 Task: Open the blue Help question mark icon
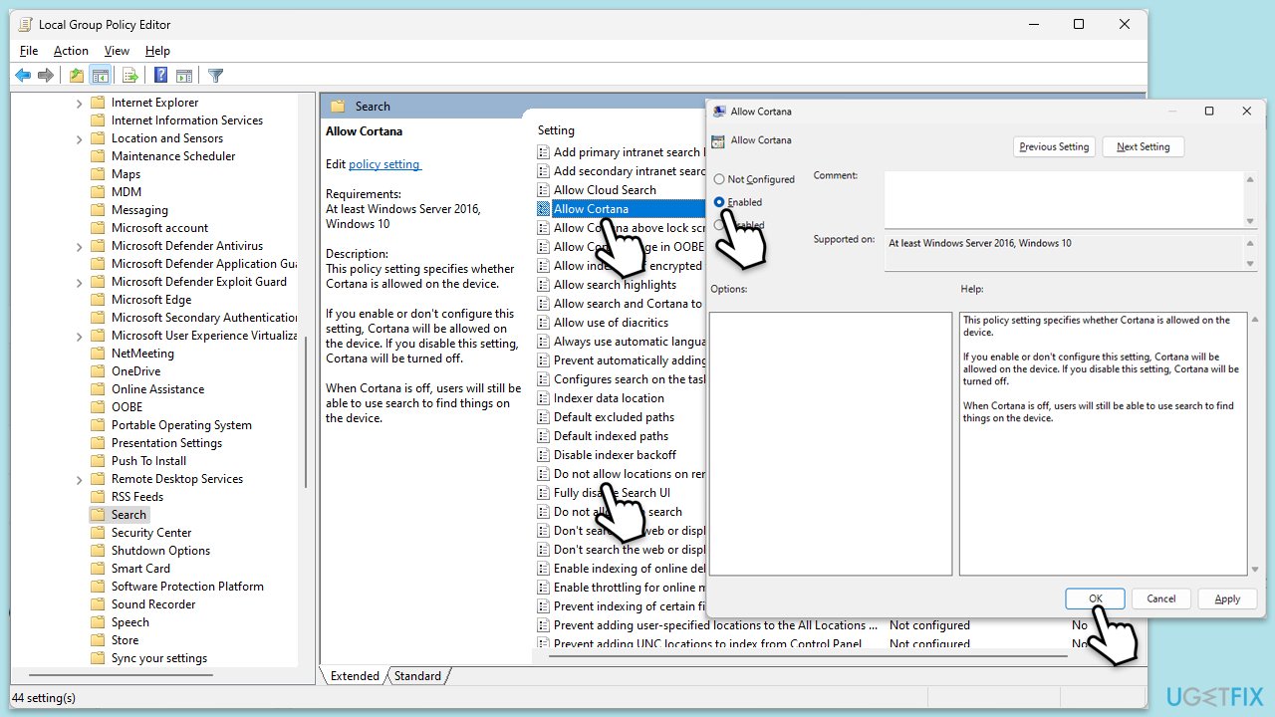click(x=160, y=76)
